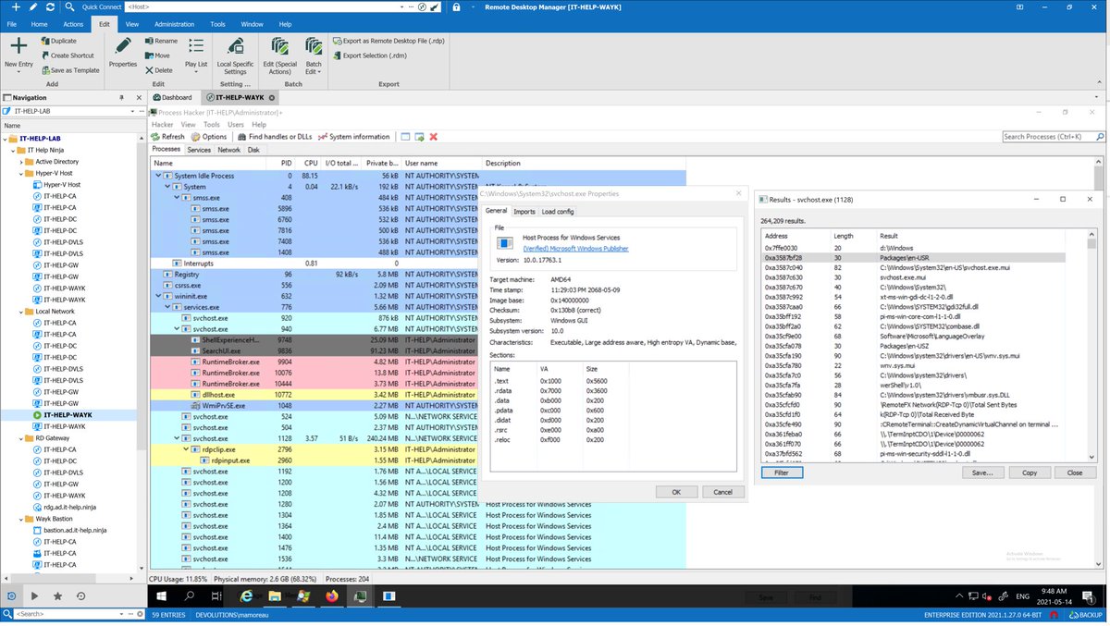This screenshot has width=1110, height=626.
Task: Click the Duplicate entry icon
Action: click(43, 42)
